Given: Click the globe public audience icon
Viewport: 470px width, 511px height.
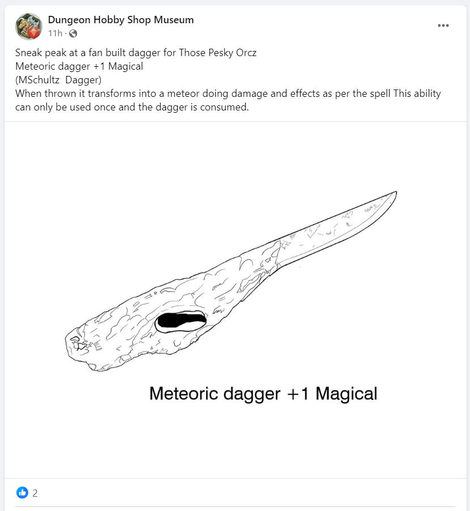Looking at the screenshot, I should point(72,33).
